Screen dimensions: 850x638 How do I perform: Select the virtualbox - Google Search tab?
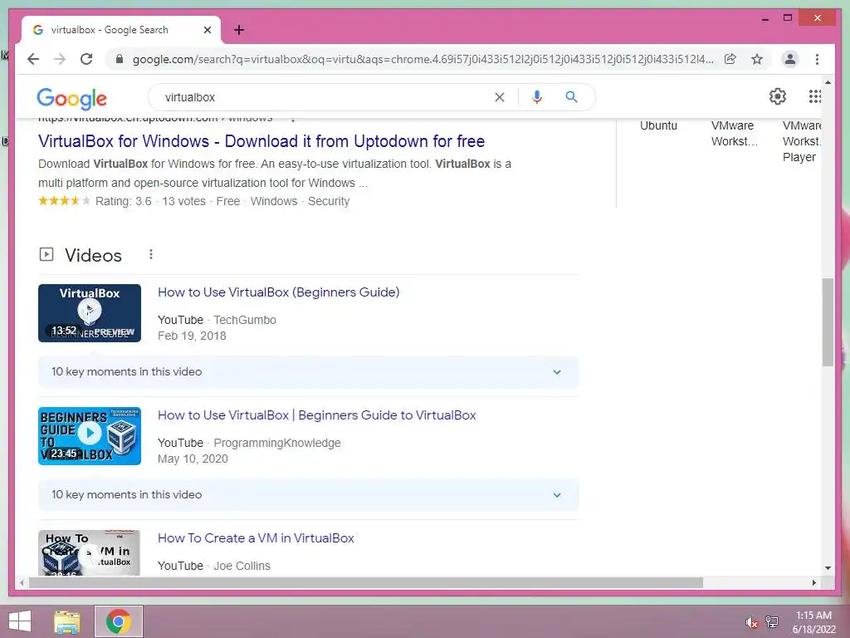point(120,30)
